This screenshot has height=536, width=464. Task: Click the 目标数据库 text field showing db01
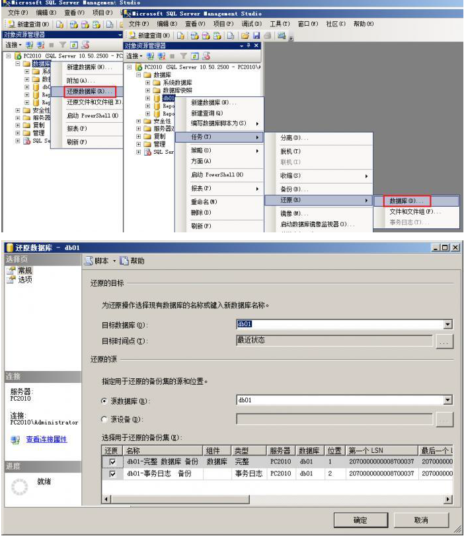pos(340,324)
